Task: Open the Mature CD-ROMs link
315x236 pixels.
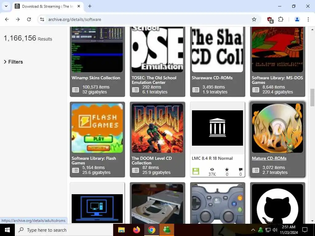Action: [x=269, y=158]
